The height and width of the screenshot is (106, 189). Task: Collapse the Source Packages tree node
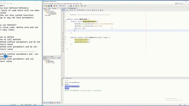point(45,11)
